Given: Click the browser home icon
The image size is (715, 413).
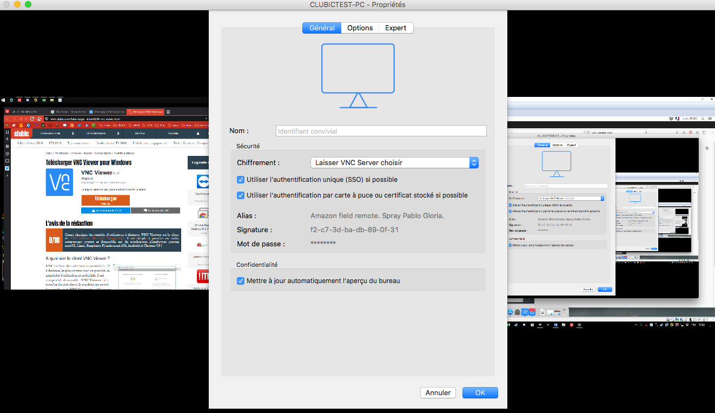Looking at the screenshot, I should click(x=39, y=119).
